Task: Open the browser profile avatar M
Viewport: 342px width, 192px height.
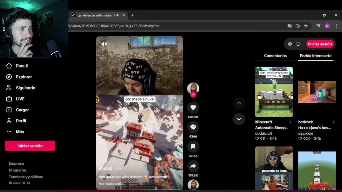Action: 327,26
